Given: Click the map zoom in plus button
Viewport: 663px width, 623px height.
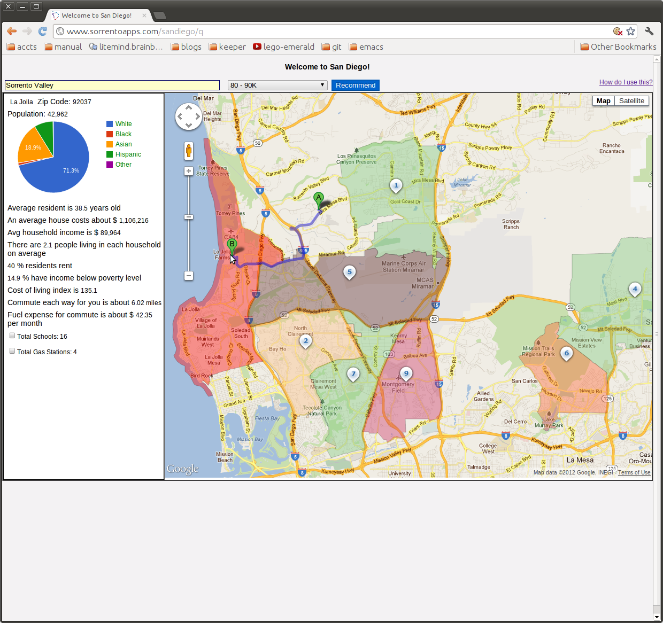Looking at the screenshot, I should [189, 171].
